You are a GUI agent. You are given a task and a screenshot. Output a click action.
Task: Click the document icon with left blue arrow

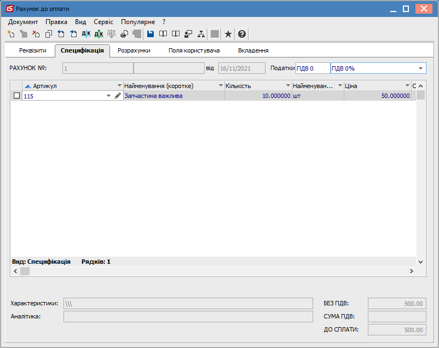coord(61,34)
